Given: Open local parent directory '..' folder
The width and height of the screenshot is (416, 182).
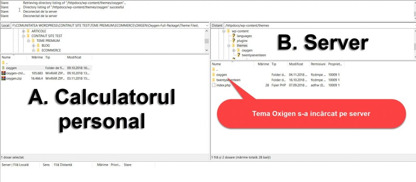Looking at the screenshot, I should [3, 63].
